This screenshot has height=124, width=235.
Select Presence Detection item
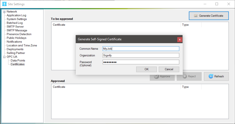[x=19, y=34]
